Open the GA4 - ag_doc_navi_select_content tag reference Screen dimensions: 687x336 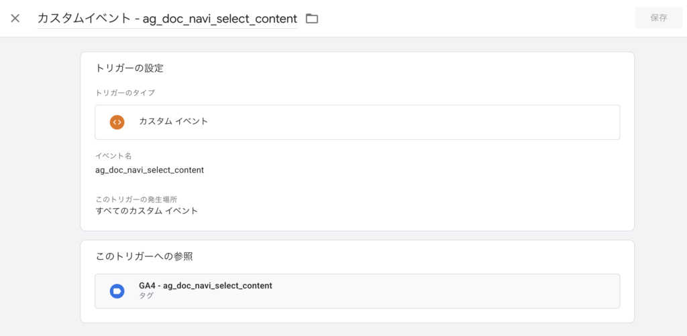205,286
